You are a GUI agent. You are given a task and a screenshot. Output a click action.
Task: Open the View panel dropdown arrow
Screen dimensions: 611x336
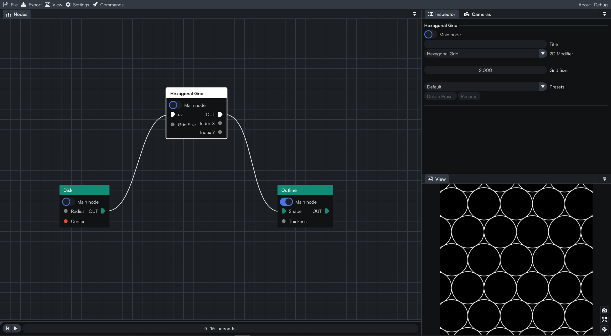pos(605,179)
